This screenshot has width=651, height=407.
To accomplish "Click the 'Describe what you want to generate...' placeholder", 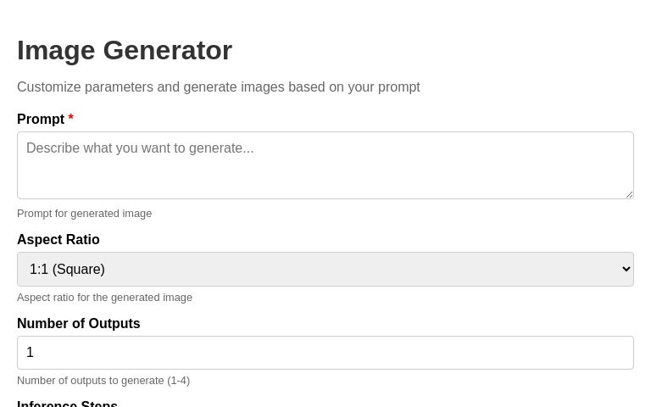I will tap(140, 148).
